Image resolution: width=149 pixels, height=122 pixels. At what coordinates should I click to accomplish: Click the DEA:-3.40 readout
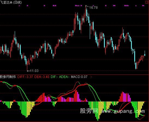point(42,77)
